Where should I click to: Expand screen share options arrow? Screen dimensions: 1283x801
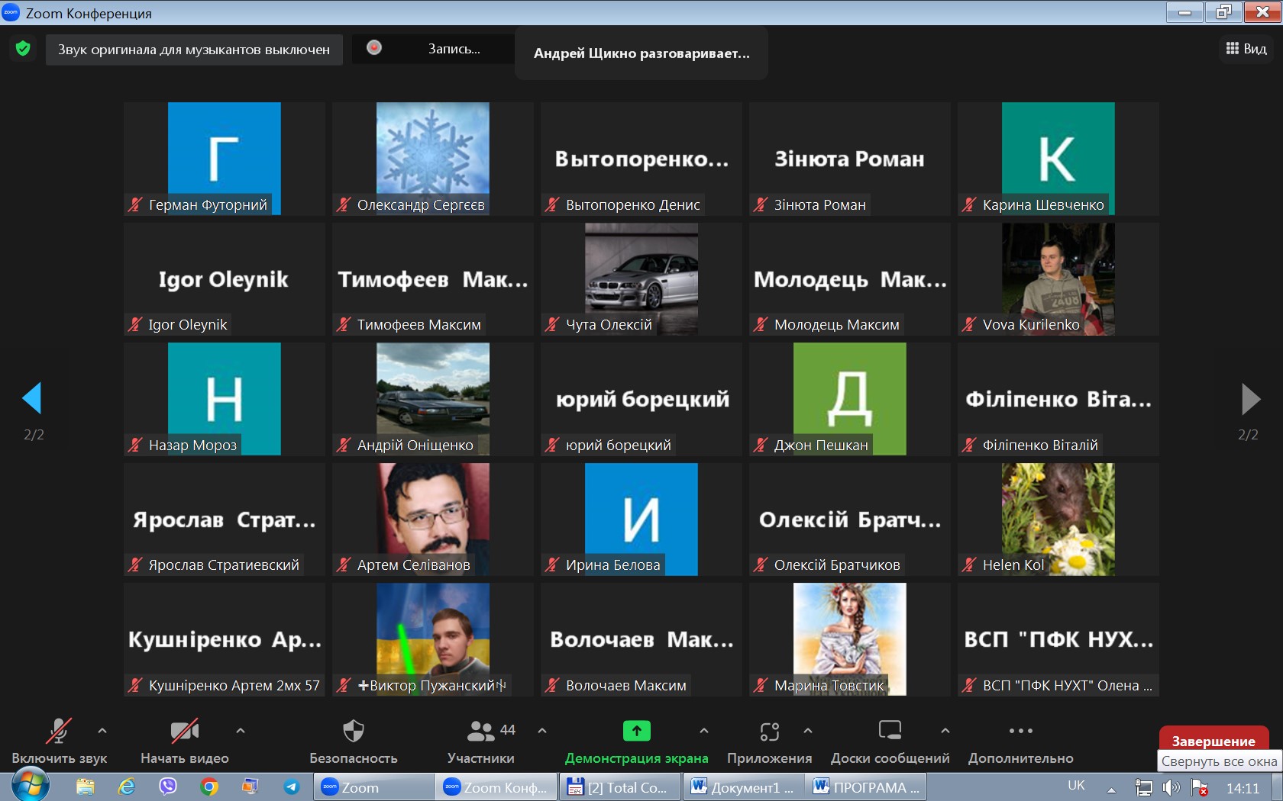(704, 731)
